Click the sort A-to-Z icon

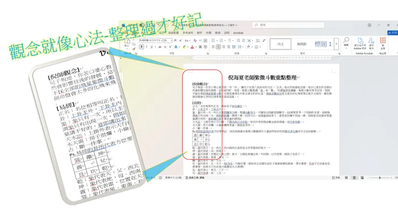click(258, 40)
